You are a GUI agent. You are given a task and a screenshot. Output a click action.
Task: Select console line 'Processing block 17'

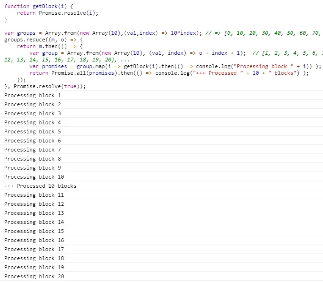pos(161,249)
